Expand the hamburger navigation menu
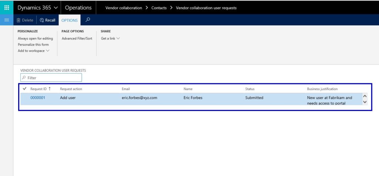379x176 pixels. pyautogui.click(x=7, y=20)
